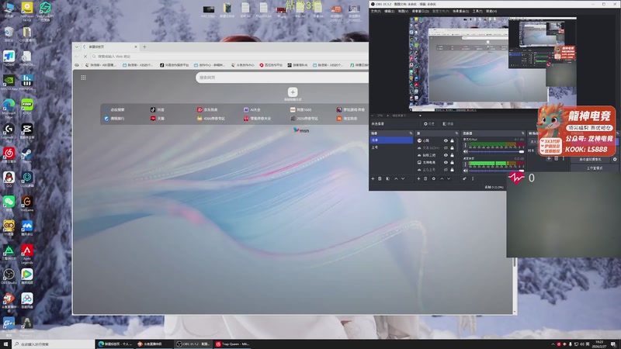Focus the new tab page search box
Image resolution: width=621 pixels, height=349 pixels.
coord(283,78)
